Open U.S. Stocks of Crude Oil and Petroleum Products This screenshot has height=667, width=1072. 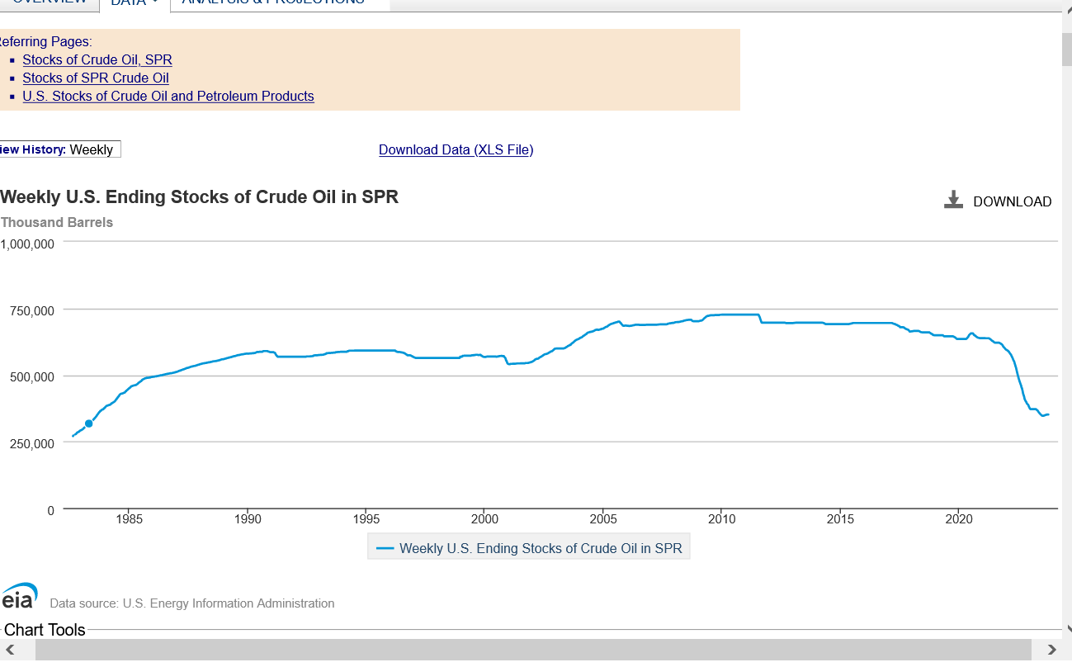[x=168, y=96]
